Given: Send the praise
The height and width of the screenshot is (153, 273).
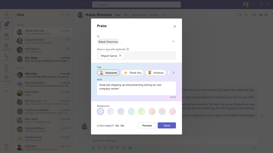Looking at the screenshot, I should tap(167, 126).
